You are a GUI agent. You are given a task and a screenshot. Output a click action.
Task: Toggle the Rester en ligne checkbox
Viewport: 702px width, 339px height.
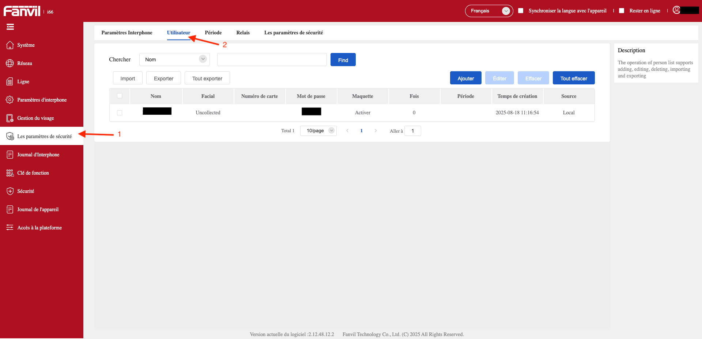click(x=622, y=11)
